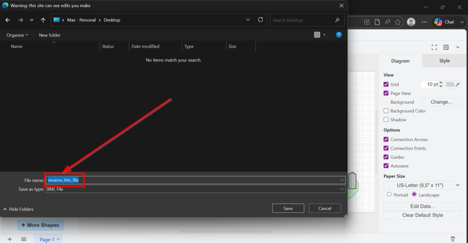Collapse with Hide Folders
Image resolution: width=468 pixels, height=243 pixels.
click(18, 209)
